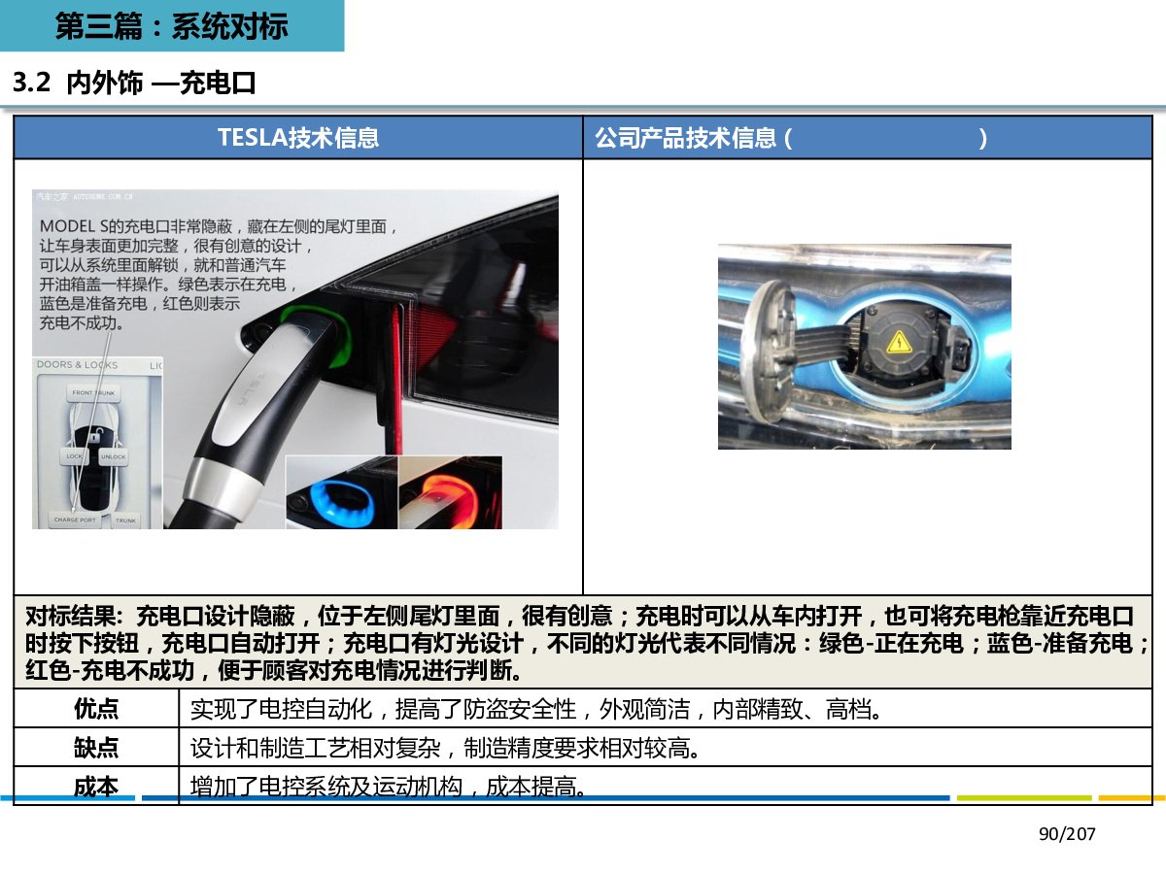The width and height of the screenshot is (1166, 874).
Task: Click the 'FRONT TRUNK' button in touchscreen image
Action: [93, 393]
